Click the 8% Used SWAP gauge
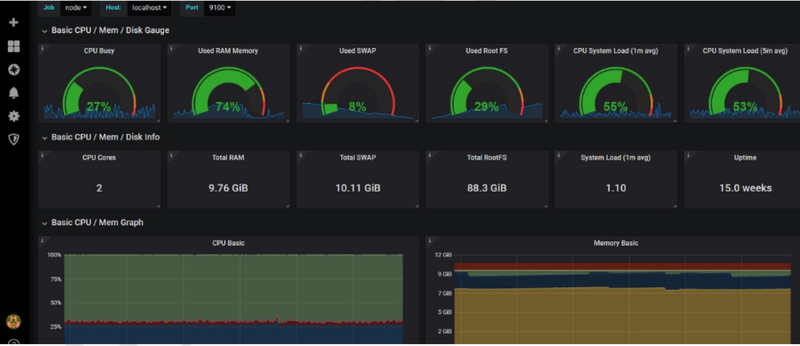The height and width of the screenshot is (346, 800). pyautogui.click(x=357, y=92)
